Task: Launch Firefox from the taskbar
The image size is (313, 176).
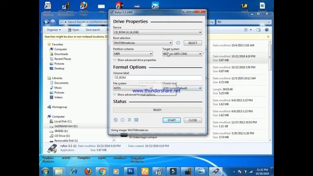Action: (88, 172)
